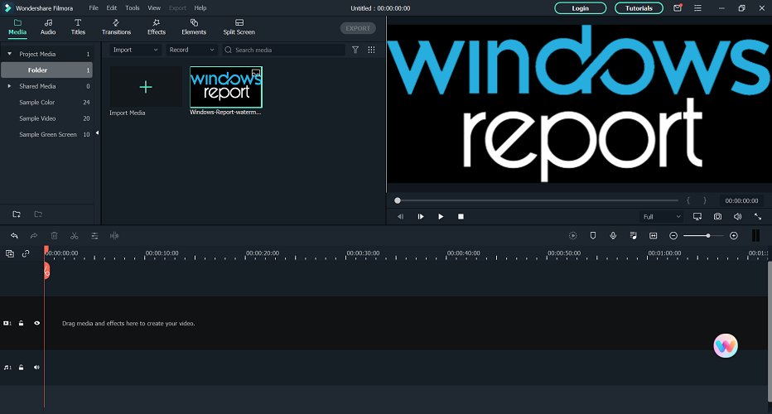Add a marker with the shield icon

593,236
